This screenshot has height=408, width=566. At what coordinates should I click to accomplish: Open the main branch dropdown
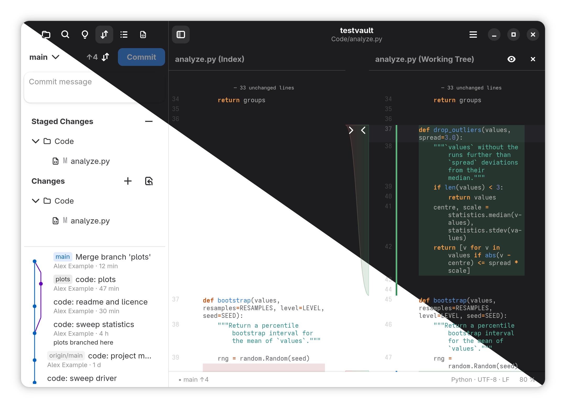coord(44,57)
